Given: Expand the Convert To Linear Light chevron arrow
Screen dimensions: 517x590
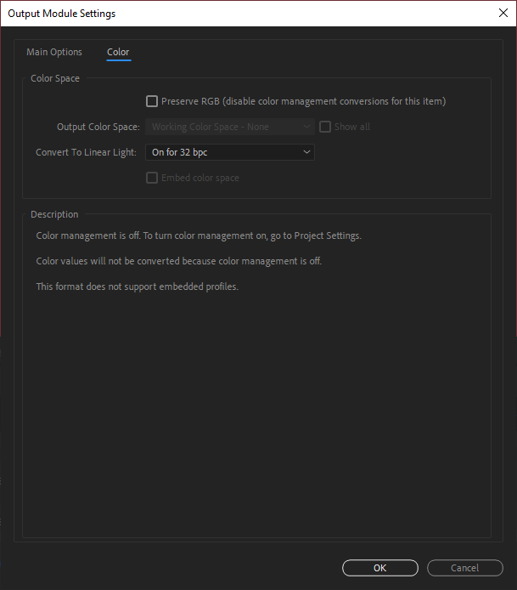Looking at the screenshot, I should click(x=306, y=152).
